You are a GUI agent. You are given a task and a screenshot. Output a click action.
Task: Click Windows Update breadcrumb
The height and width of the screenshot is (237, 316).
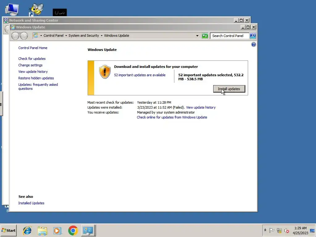(116, 35)
